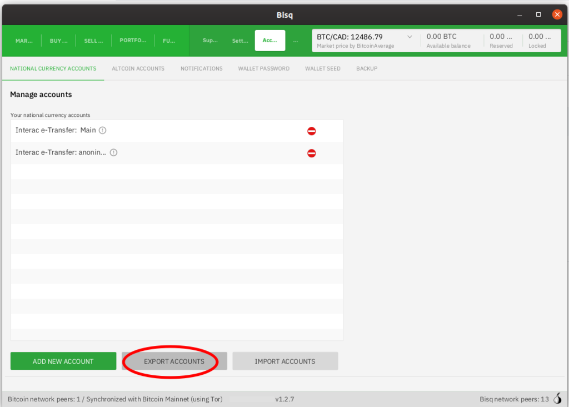
Task: Switch to Altcoin Accounts tab
Action: pyautogui.click(x=138, y=68)
